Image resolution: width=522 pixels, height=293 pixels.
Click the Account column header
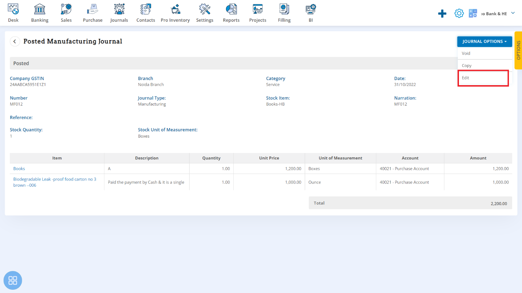(410, 158)
